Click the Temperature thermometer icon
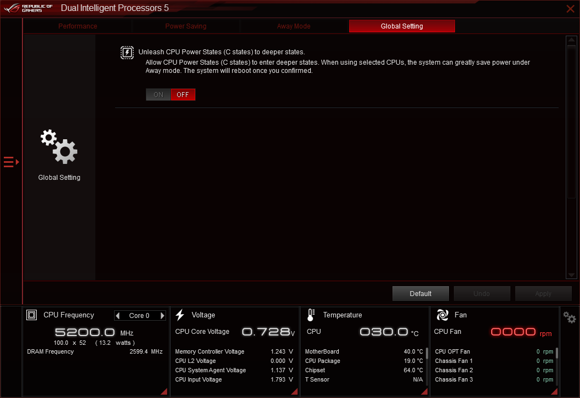This screenshot has width=580, height=398. point(311,315)
